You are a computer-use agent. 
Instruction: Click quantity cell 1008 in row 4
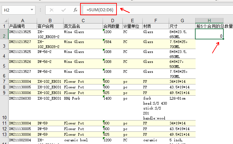tap(113, 54)
